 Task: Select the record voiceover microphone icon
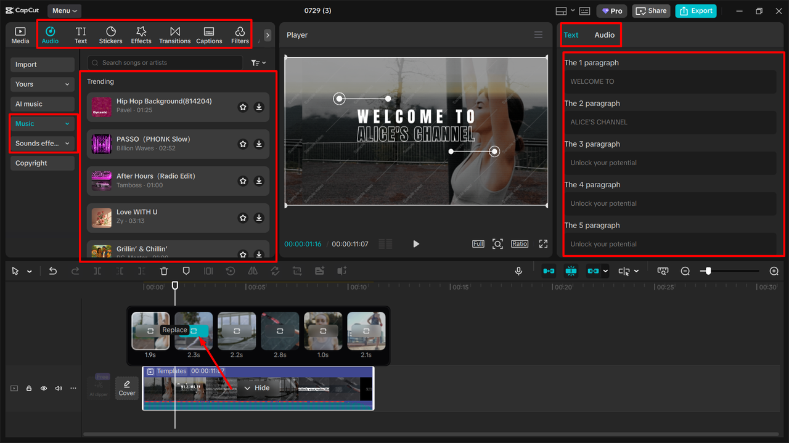coord(518,270)
